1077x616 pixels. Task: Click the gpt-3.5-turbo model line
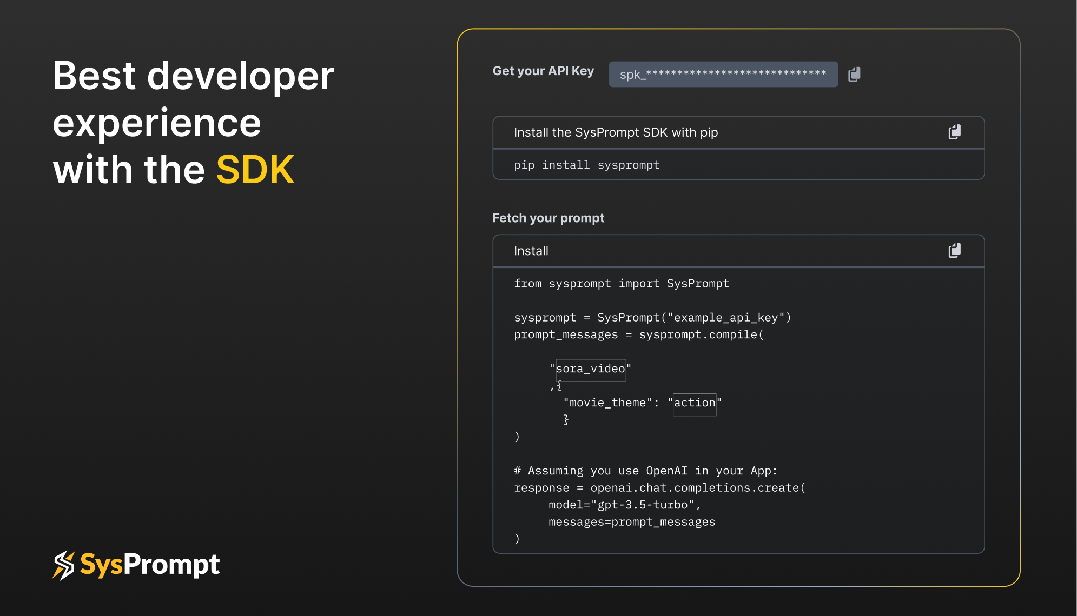coord(624,505)
